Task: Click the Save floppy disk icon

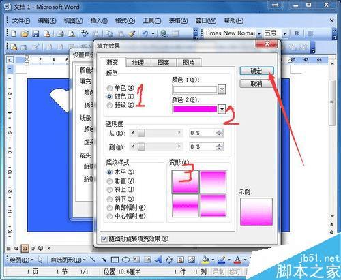Action: coord(35,34)
